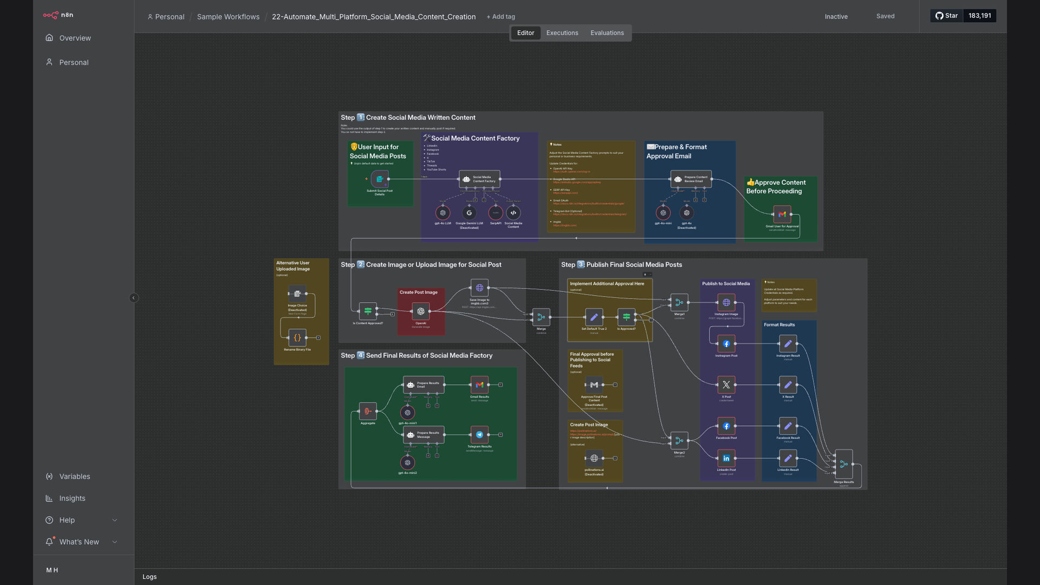The width and height of the screenshot is (1040, 585).
Task: Select the Is Approved? node
Action: 627,317
